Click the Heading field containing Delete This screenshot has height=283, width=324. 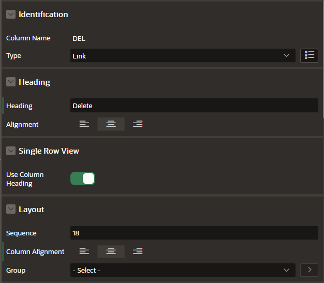tap(194, 106)
